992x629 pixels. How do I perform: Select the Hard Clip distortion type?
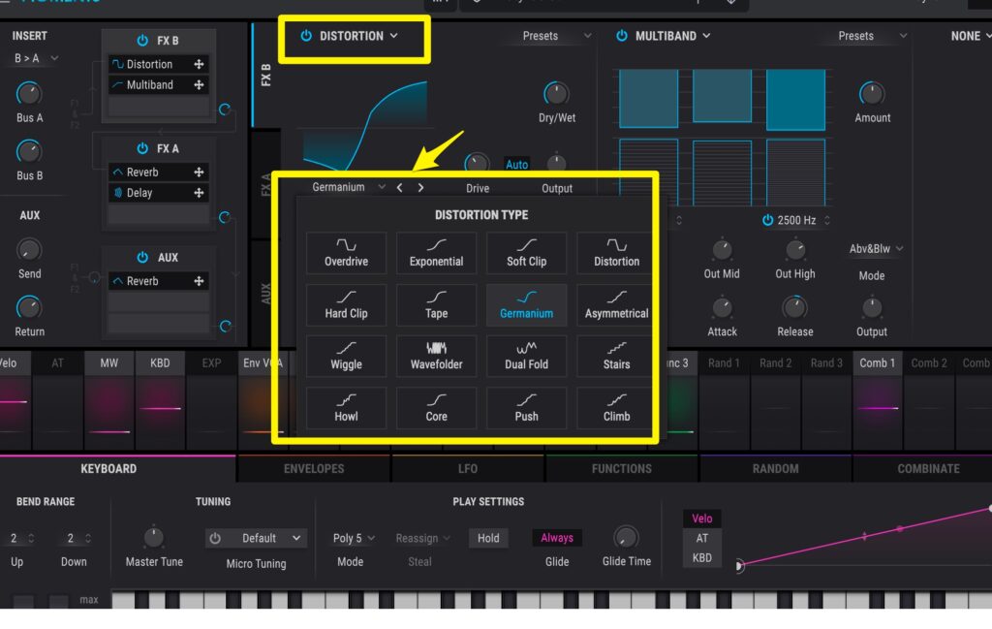[x=346, y=304]
